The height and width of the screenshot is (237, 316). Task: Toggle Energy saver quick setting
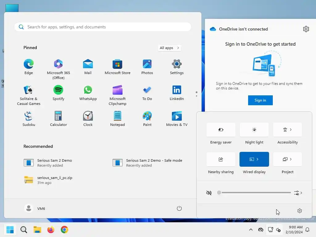221,130
